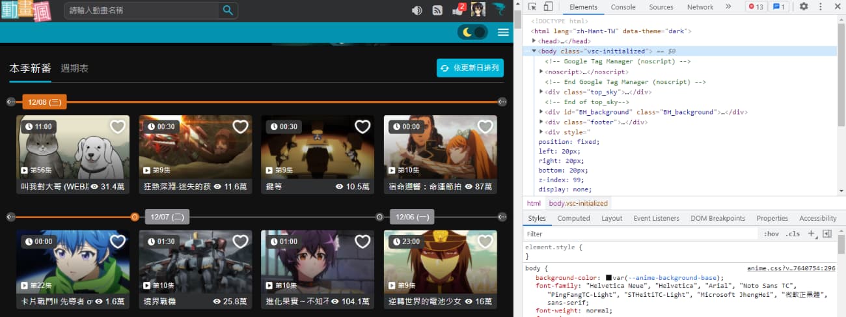Toggle the computed styles sidebar icon
The width and height of the screenshot is (846, 317).
click(827, 234)
